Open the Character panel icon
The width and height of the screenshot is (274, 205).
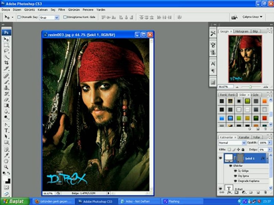tap(213, 64)
